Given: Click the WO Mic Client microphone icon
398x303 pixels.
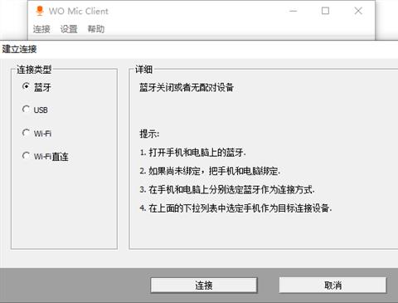Looking at the screenshot, I should (x=40, y=11).
